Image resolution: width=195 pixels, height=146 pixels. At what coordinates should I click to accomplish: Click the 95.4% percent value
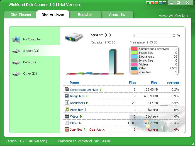point(174,123)
